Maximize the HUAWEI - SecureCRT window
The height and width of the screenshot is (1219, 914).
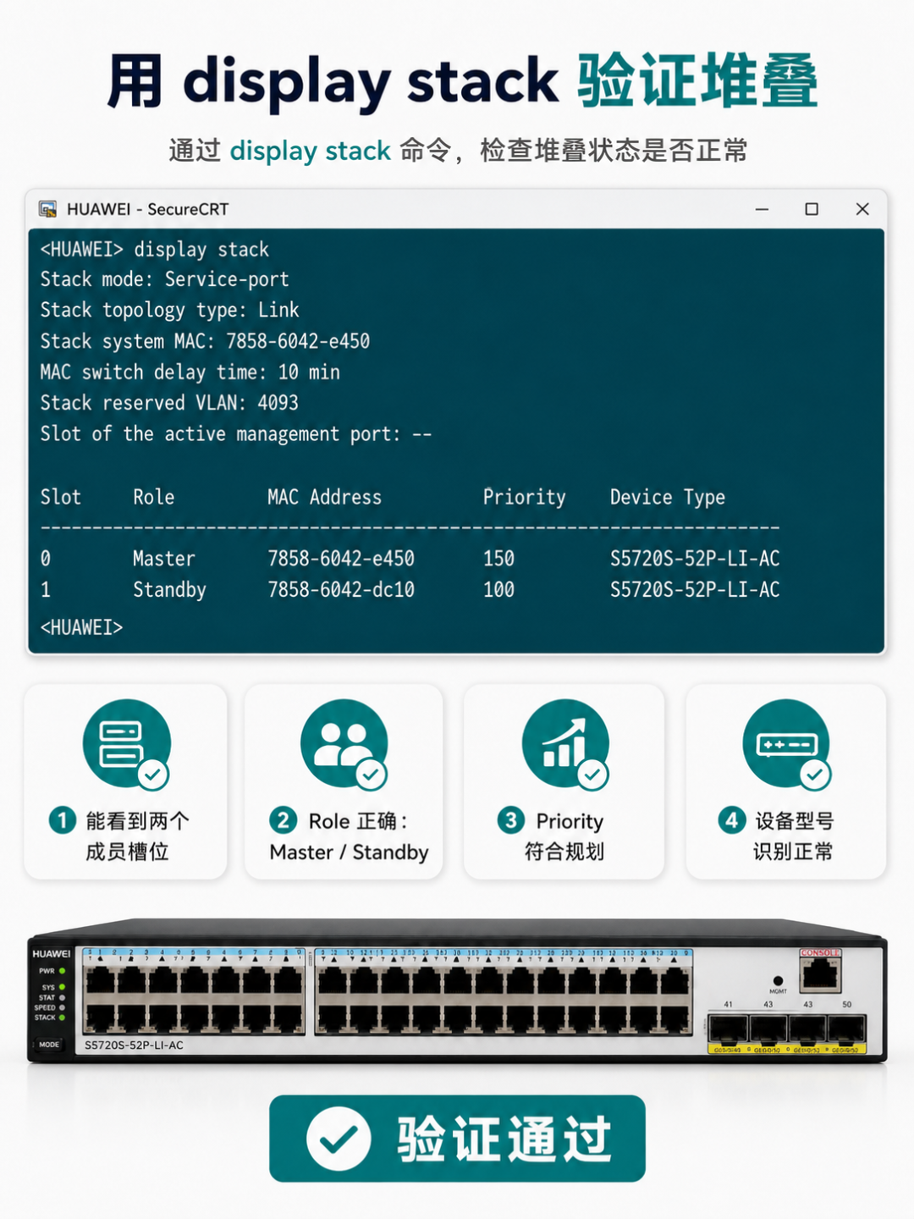coord(812,209)
